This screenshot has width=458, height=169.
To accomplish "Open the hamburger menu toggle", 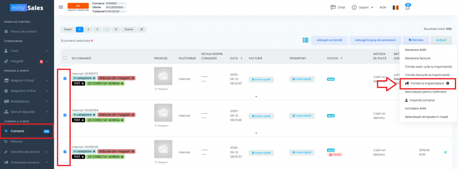I will (61, 7).
